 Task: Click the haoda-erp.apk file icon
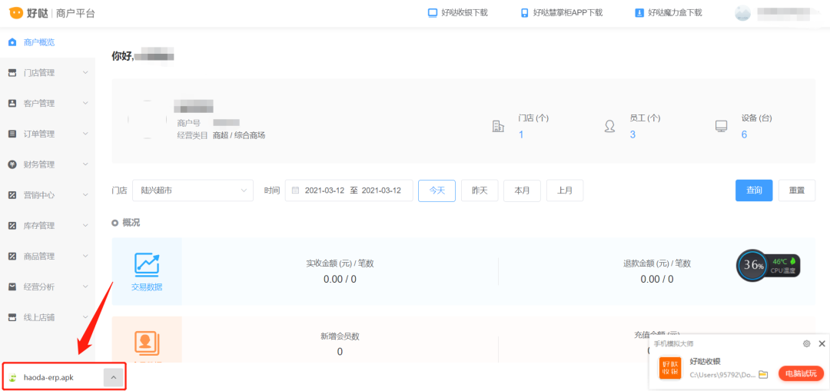click(13, 378)
